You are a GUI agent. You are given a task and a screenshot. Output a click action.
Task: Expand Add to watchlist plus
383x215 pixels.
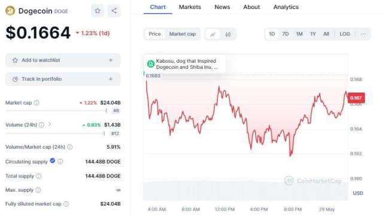[x=111, y=60]
